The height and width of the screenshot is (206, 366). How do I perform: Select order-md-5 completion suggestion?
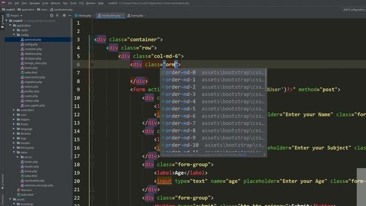pos(213,109)
